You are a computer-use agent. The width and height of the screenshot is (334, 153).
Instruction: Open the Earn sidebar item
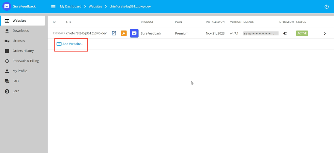16,91
